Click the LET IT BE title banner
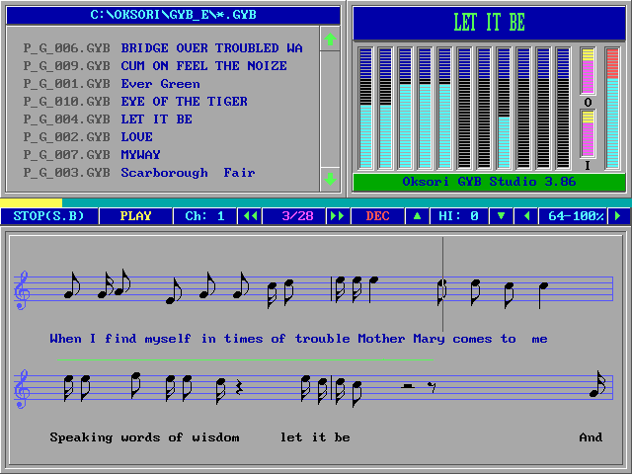This screenshot has height=474, width=632. pos(490,23)
